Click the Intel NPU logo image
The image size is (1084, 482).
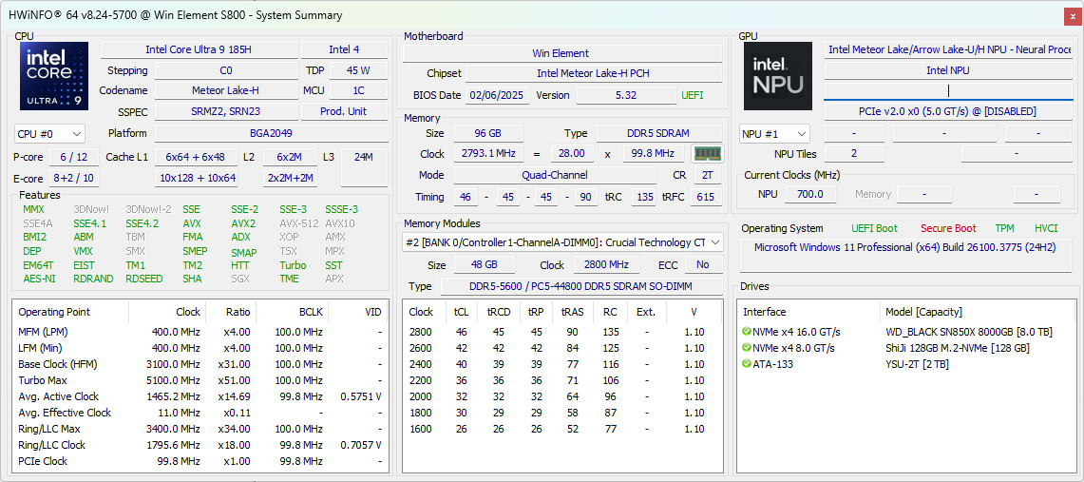pos(778,76)
